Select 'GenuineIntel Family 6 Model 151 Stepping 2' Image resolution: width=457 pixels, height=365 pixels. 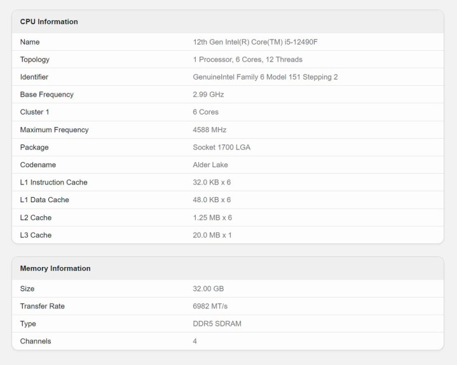pos(265,77)
